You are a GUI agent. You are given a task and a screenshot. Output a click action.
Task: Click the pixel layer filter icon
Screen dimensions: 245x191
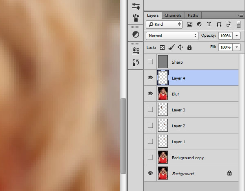coord(189,24)
